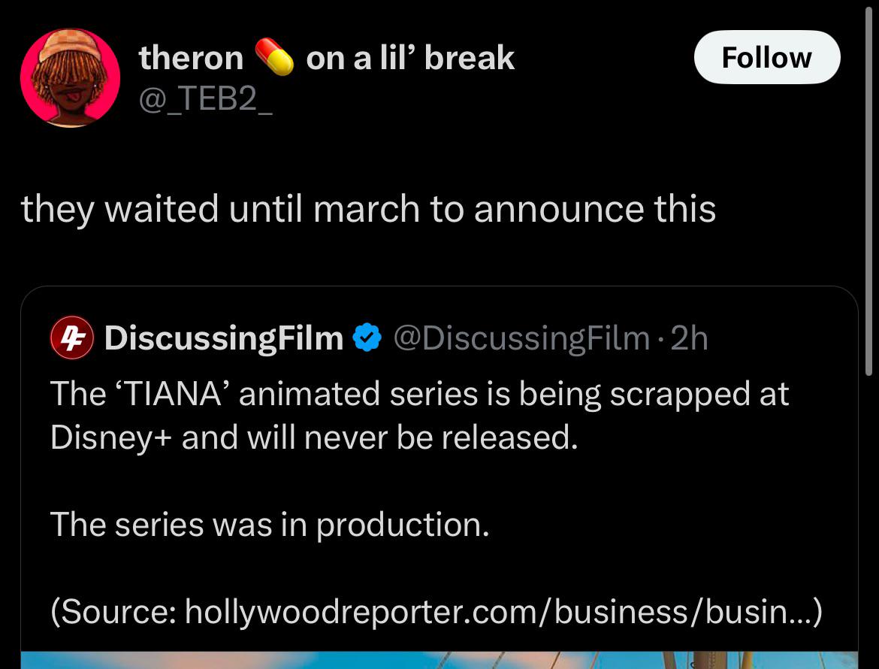Click the "they waited until march" tweet text

coord(368,209)
